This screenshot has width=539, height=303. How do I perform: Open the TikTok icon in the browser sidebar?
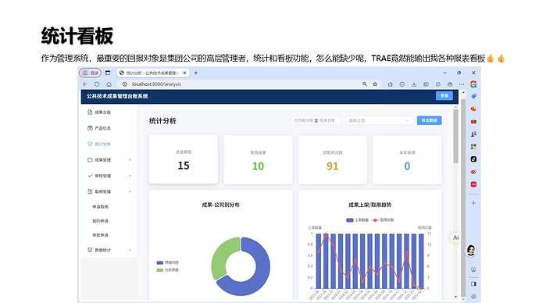[x=473, y=159]
